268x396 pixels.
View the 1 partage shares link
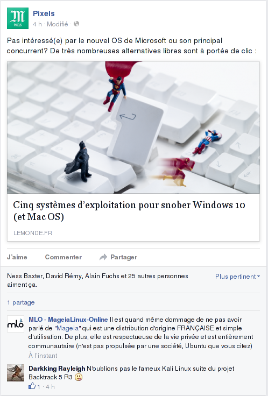pyautogui.click(x=21, y=302)
